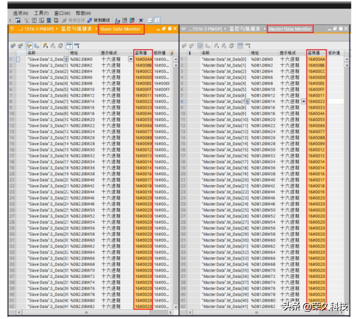
Task: Click the Monitor all icon in Master table toolbar
Action: (x=239, y=46)
